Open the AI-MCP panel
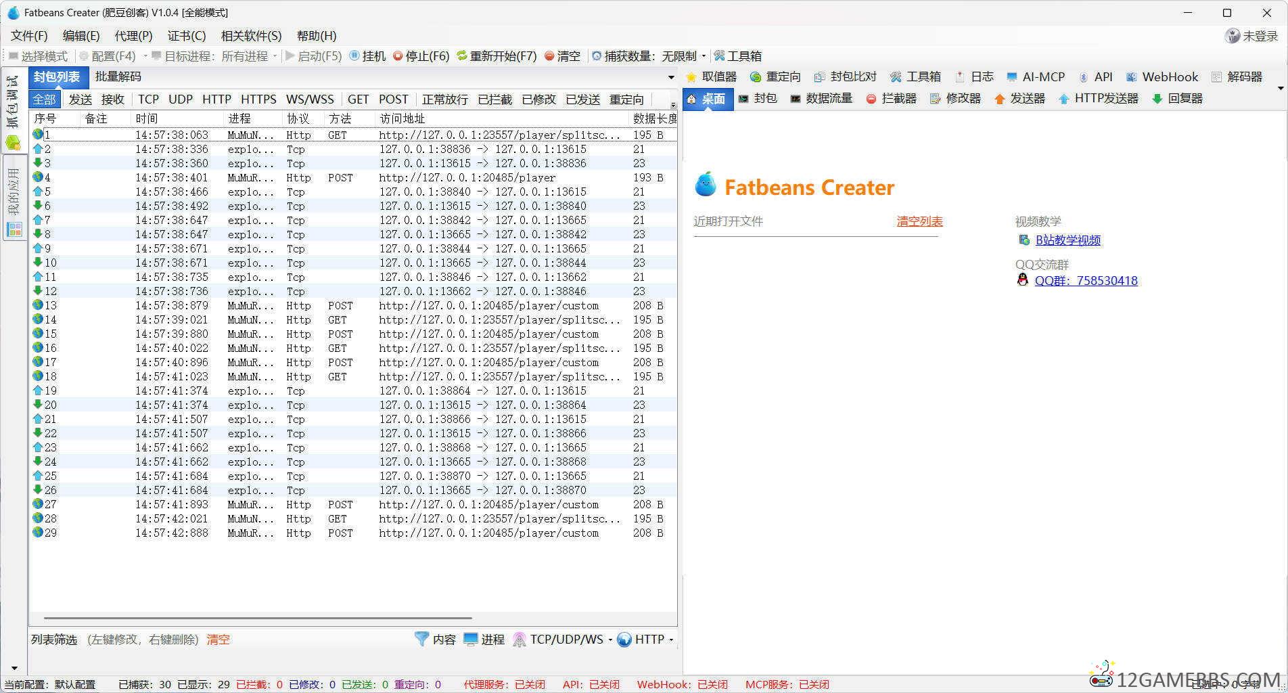 [1036, 77]
